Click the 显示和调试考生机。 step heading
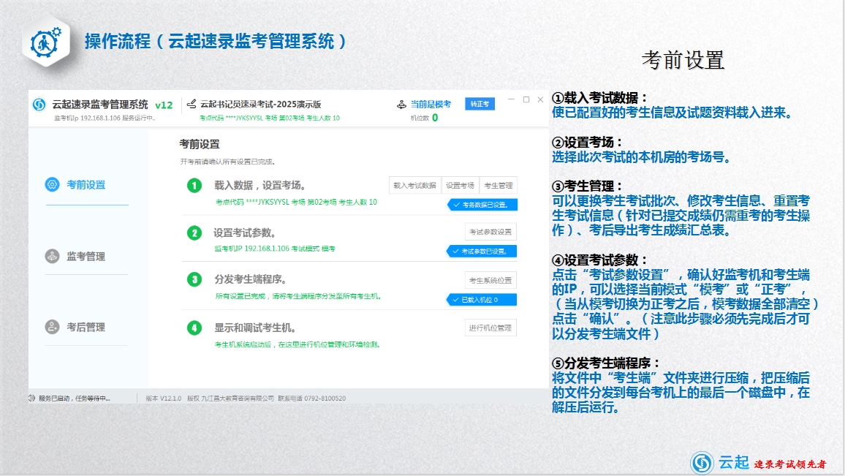 coord(255,328)
